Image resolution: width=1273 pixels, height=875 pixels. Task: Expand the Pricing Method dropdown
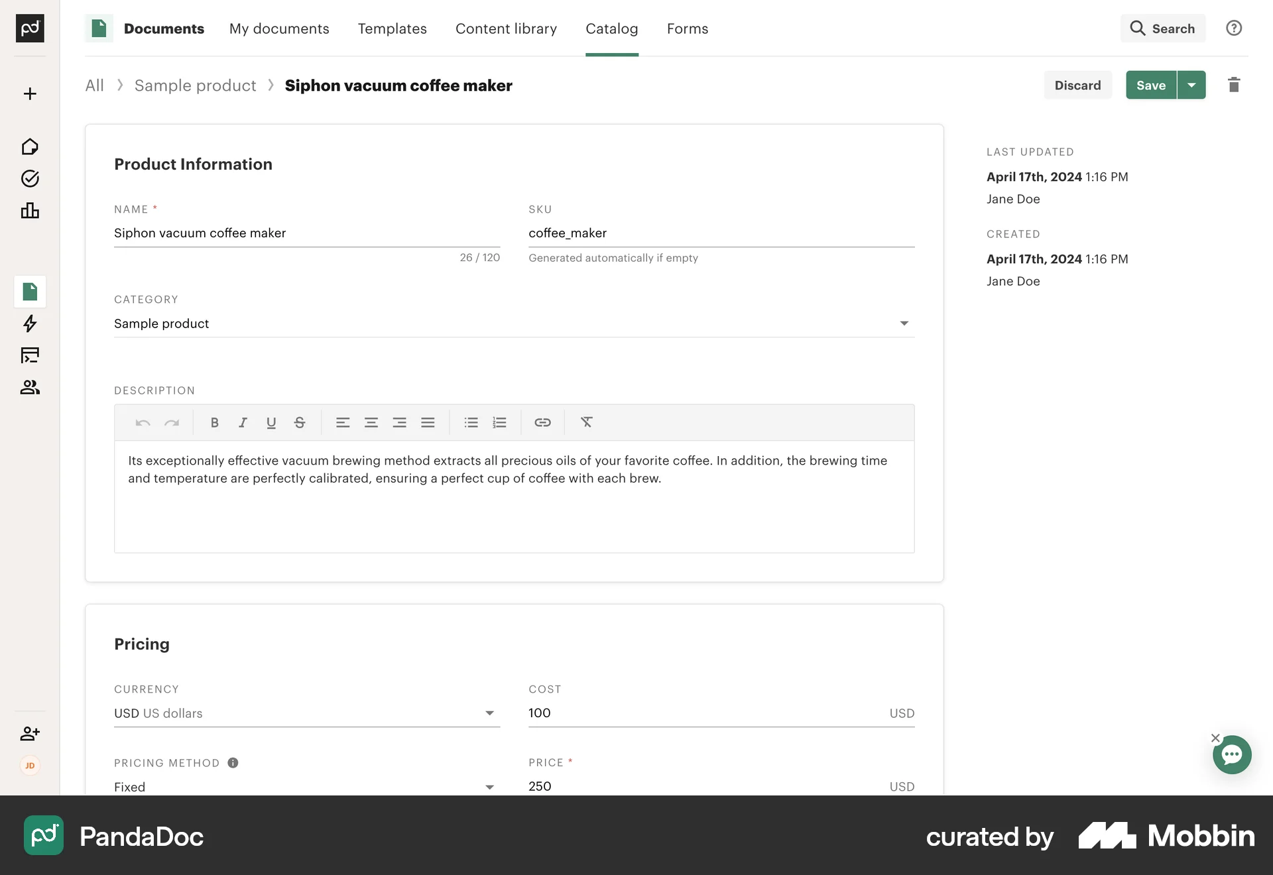coord(489,787)
